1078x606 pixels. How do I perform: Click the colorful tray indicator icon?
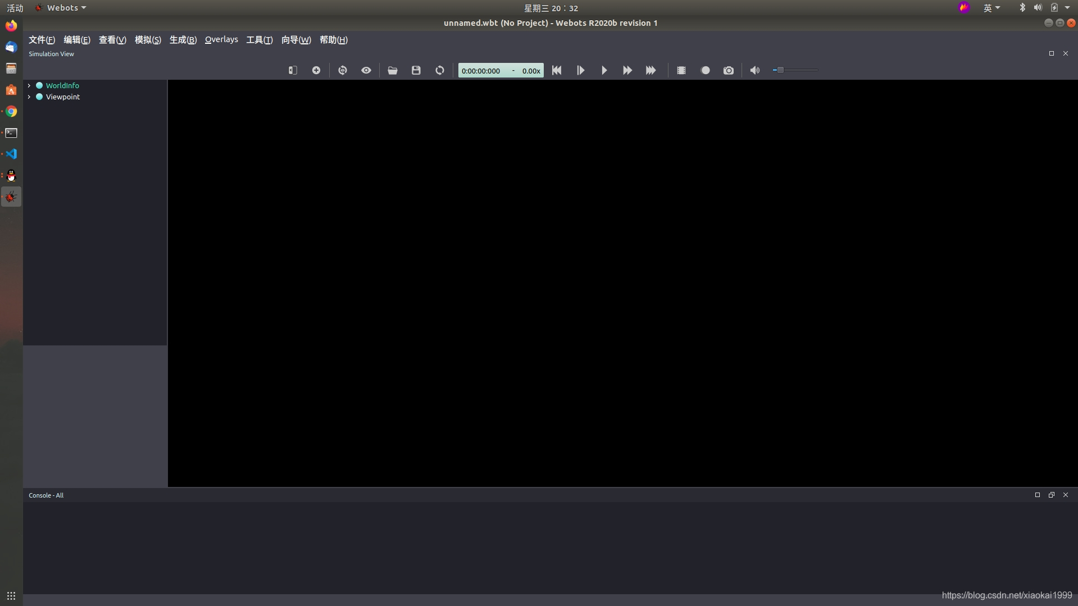[x=964, y=7]
